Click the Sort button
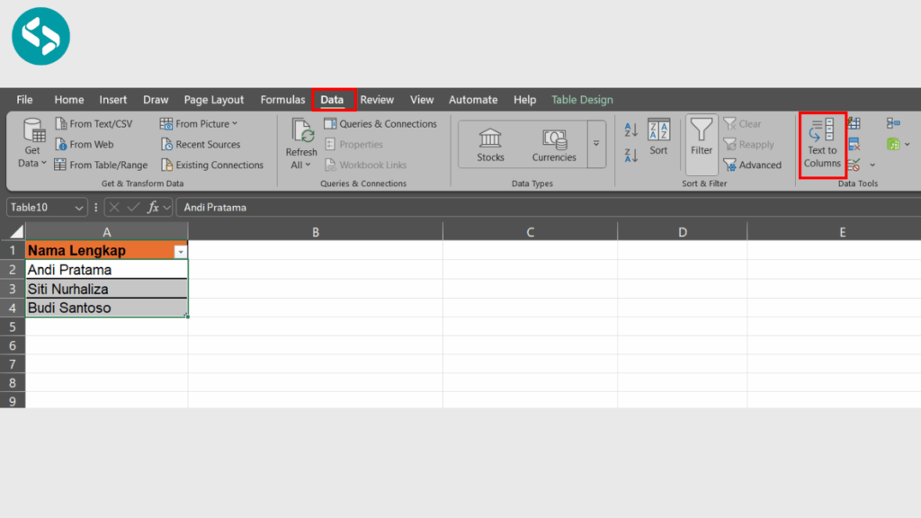921x518 pixels. tap(658, 144)
